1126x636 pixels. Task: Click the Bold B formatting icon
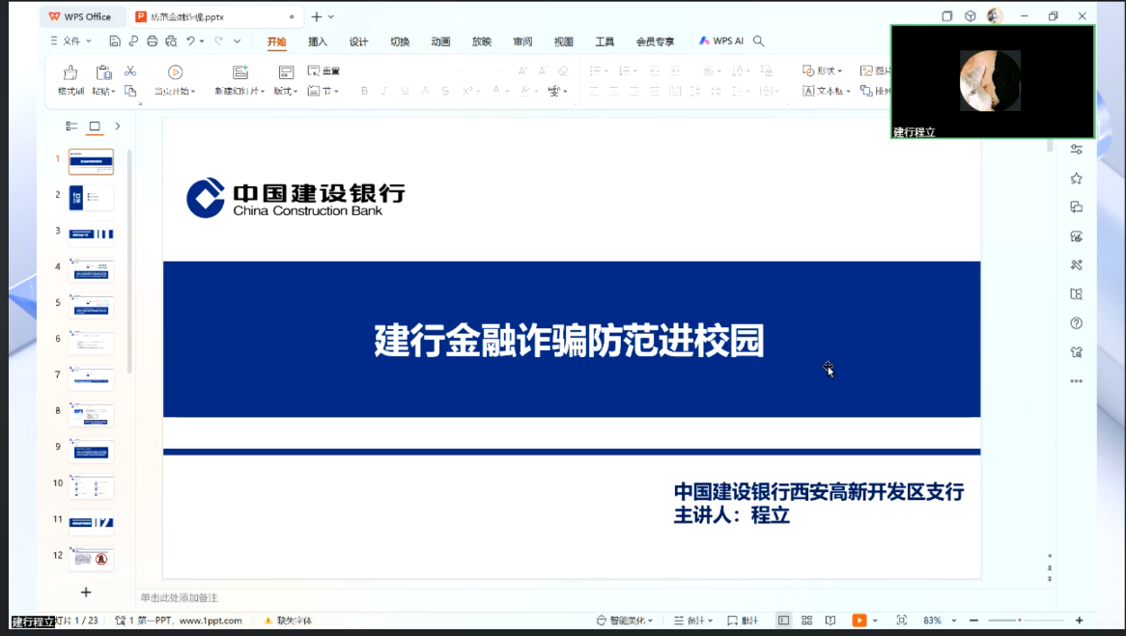tap(365, 91)
